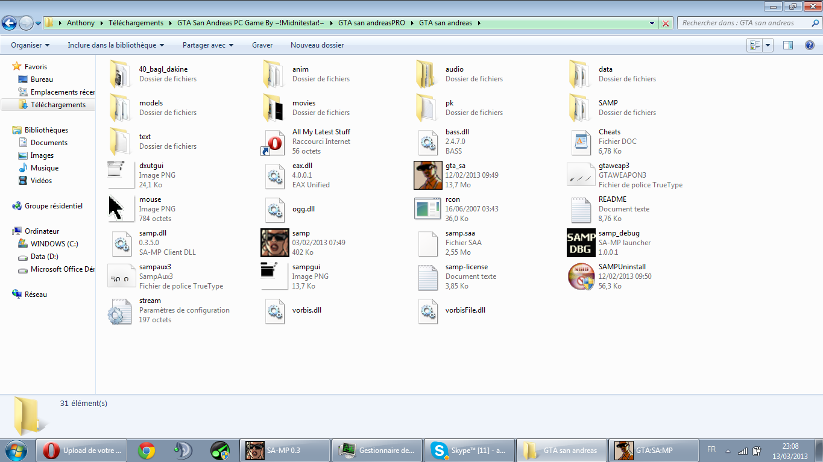The image size is (823, 462).
Task: Select the pk folder
Action: pos(459,108)
